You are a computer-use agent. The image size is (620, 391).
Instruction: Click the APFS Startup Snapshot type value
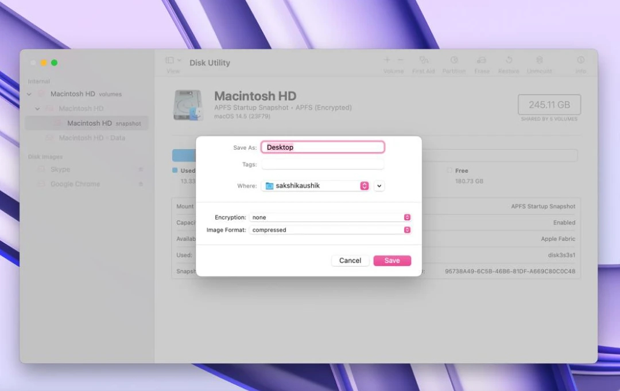[543, 206]
